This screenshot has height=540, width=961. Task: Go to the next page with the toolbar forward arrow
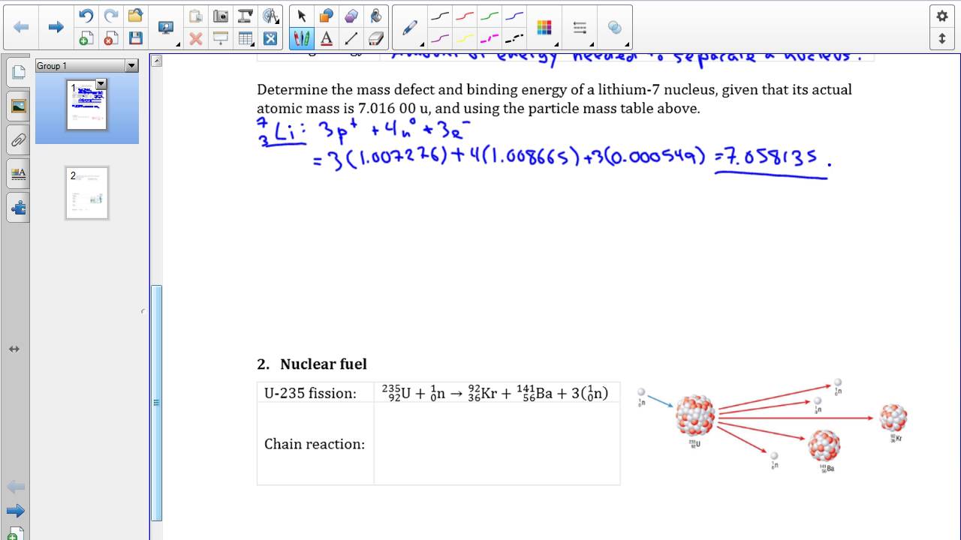[x=56, y=27]
